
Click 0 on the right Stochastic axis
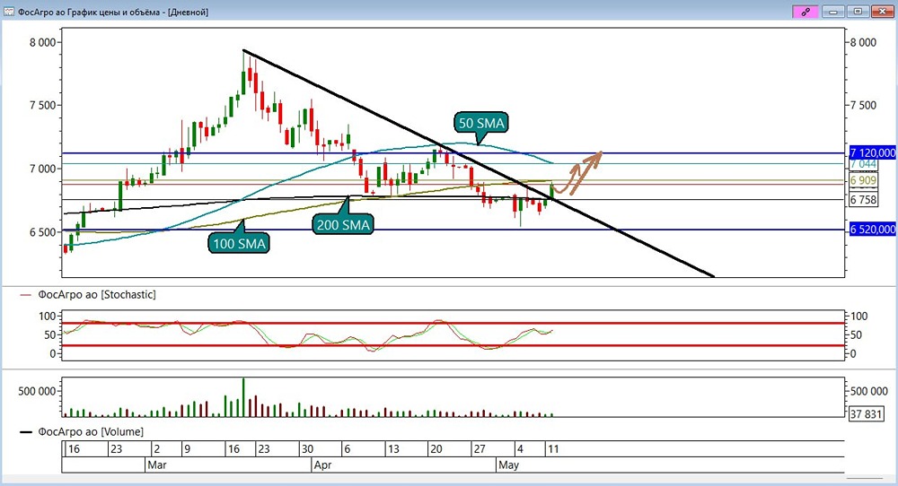854,354
